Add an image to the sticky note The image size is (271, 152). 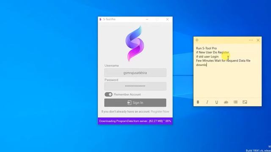[245, 102]
